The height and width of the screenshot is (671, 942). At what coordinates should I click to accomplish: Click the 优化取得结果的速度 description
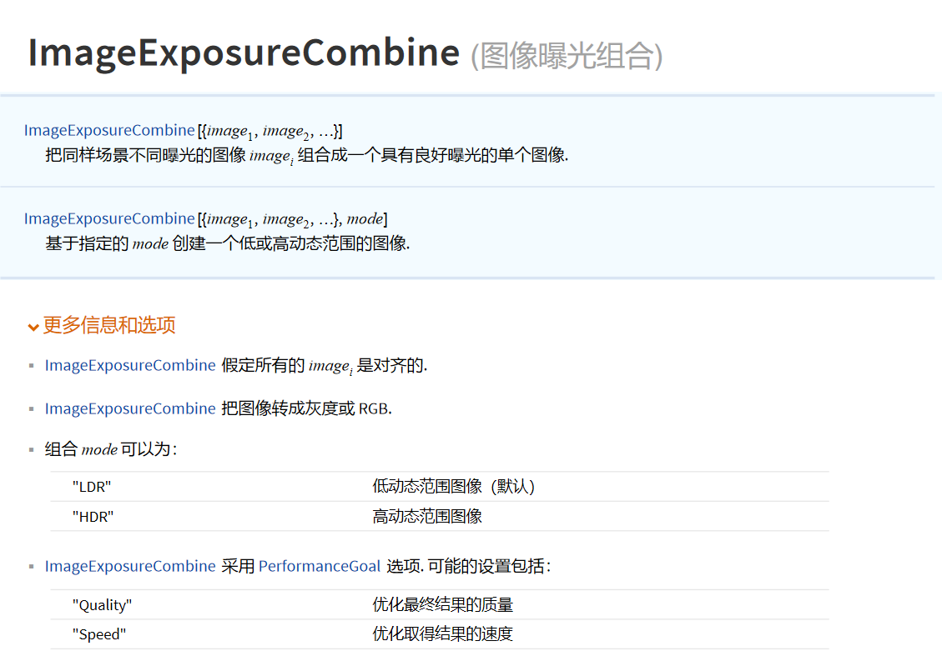click(x=442, y=635)
